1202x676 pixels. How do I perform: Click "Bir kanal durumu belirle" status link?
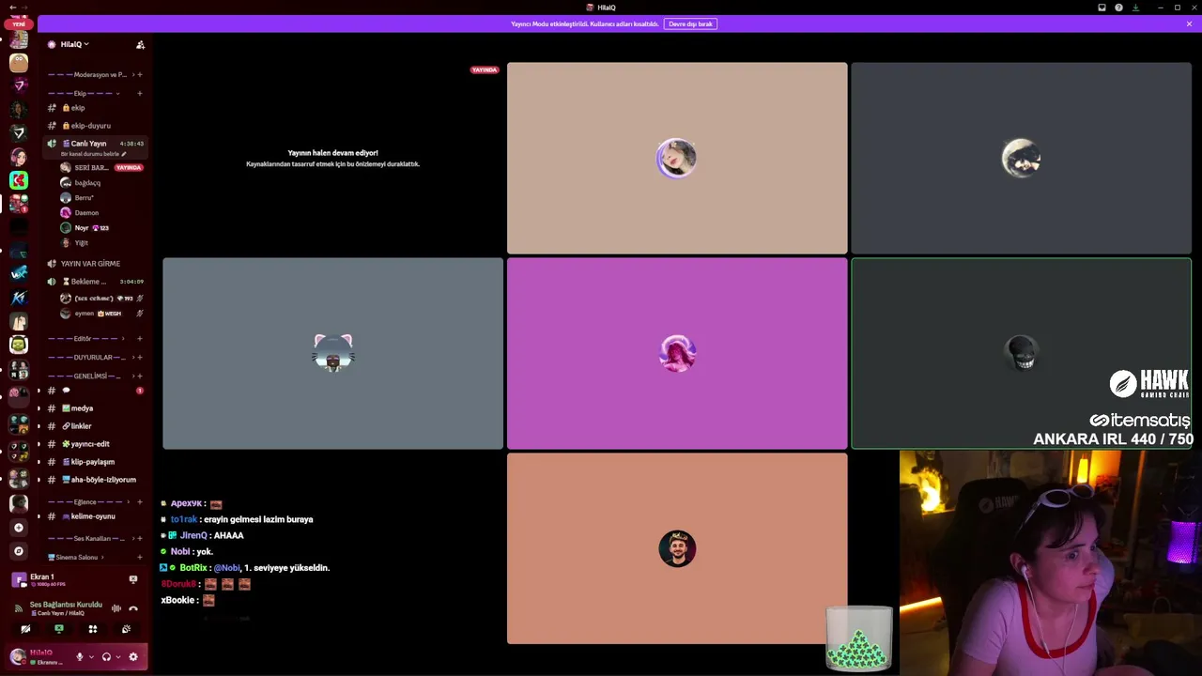(x=92, y=154)
